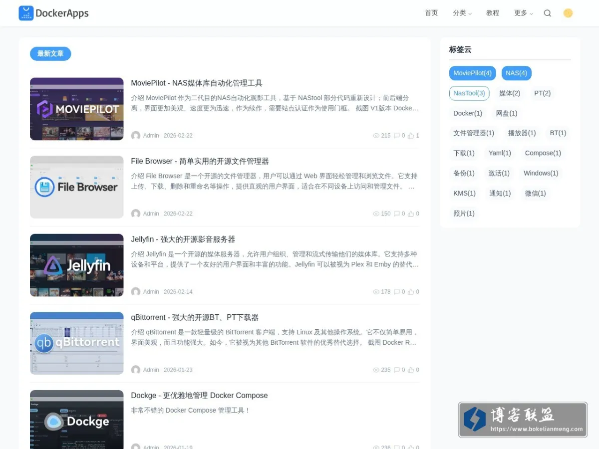Select the 媒体(2) tag
The height and width of the screenshot is (449, 599).
510,93
